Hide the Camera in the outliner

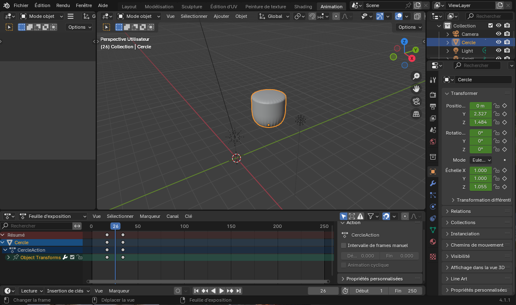click(498, 34)
